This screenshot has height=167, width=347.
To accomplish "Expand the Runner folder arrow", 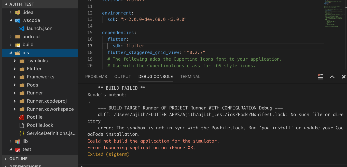I will coord(15,93).
